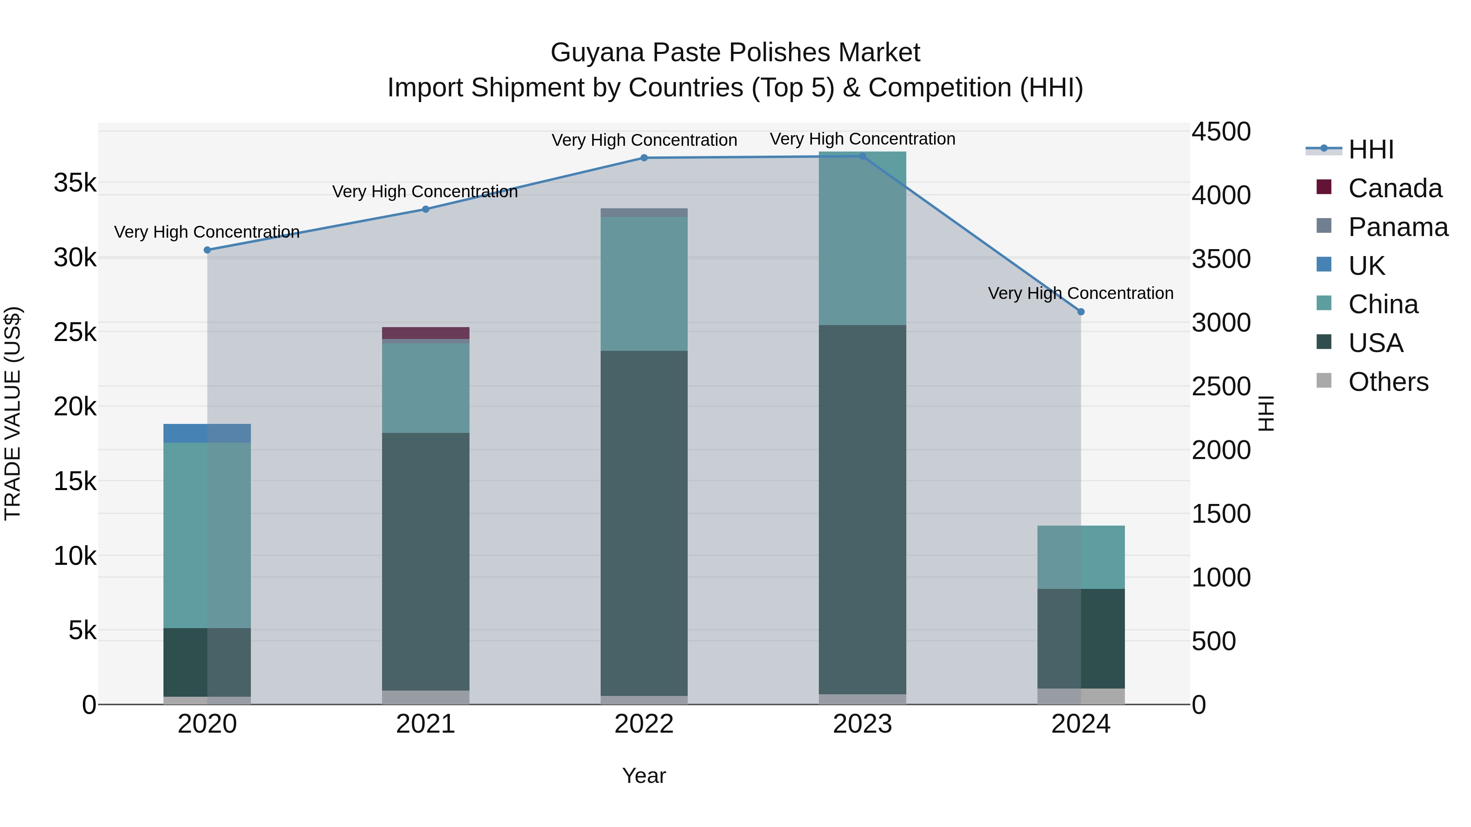Screen dimensions: 1471x827
Task: Click the 35k left axis tick
Action: [75, 183]
